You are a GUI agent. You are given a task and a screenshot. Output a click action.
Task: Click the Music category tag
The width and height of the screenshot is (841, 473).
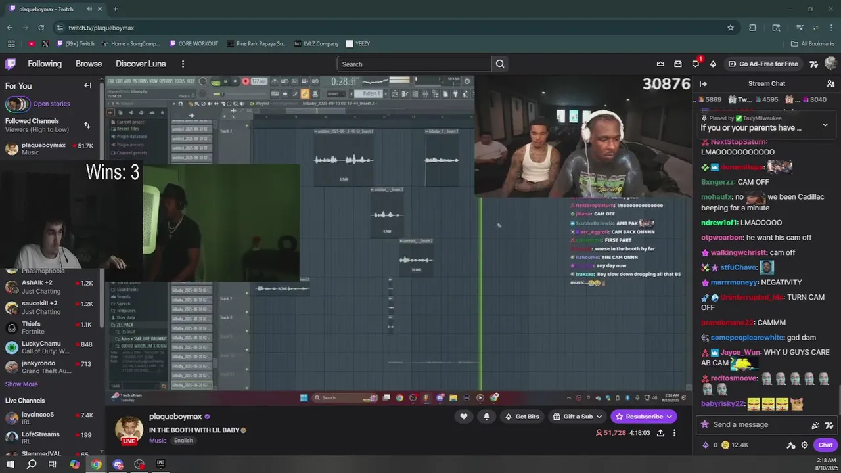[158, 441]
